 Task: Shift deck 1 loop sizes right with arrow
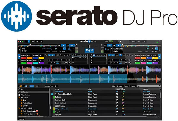coord(70,60)
